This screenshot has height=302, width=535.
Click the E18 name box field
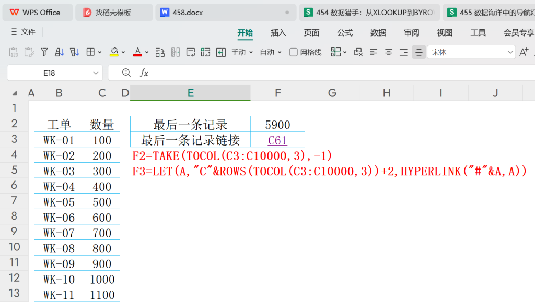49,73
